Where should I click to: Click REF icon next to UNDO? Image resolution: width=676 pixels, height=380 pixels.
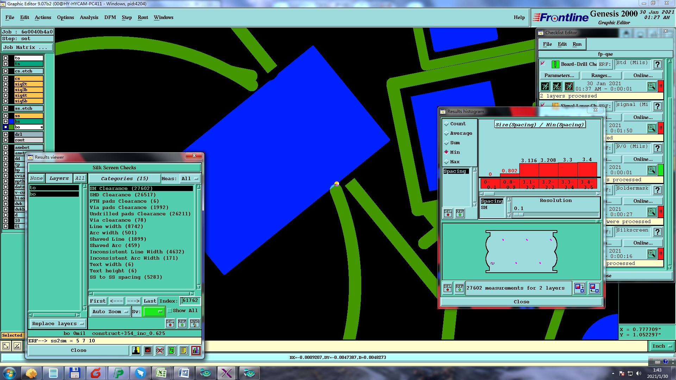point(182,323)
